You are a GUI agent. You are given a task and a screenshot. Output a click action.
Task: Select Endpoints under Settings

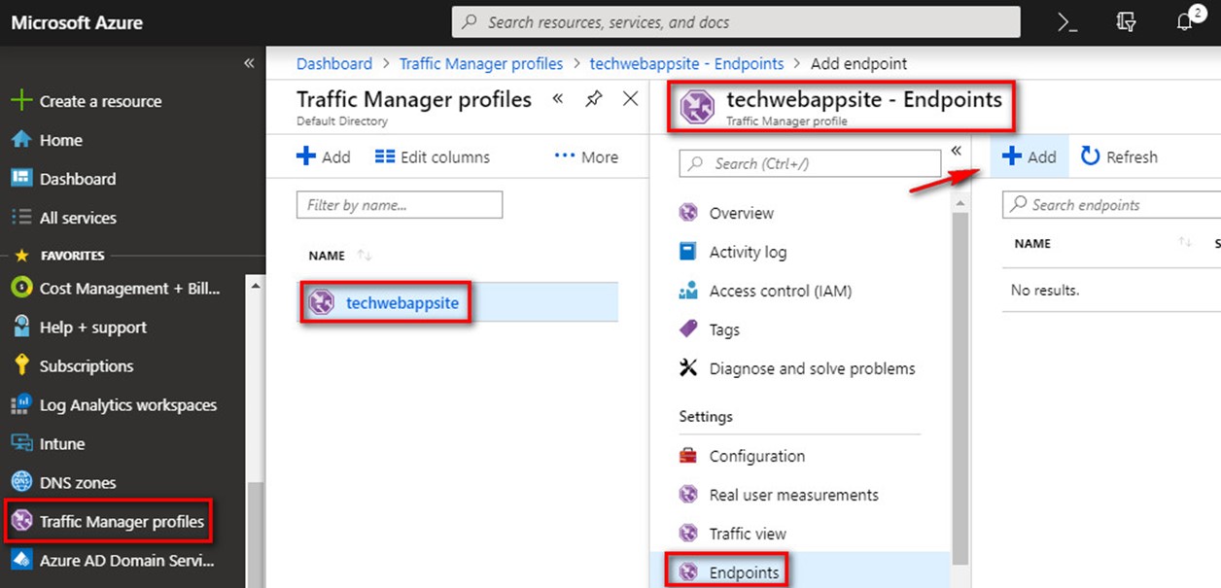click(x=744, y=572)
